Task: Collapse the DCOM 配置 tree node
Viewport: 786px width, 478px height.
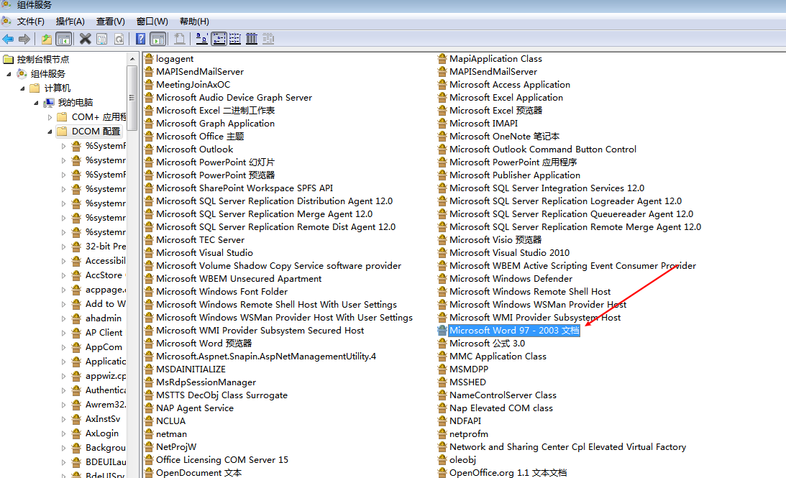Action: click(50, 132)
